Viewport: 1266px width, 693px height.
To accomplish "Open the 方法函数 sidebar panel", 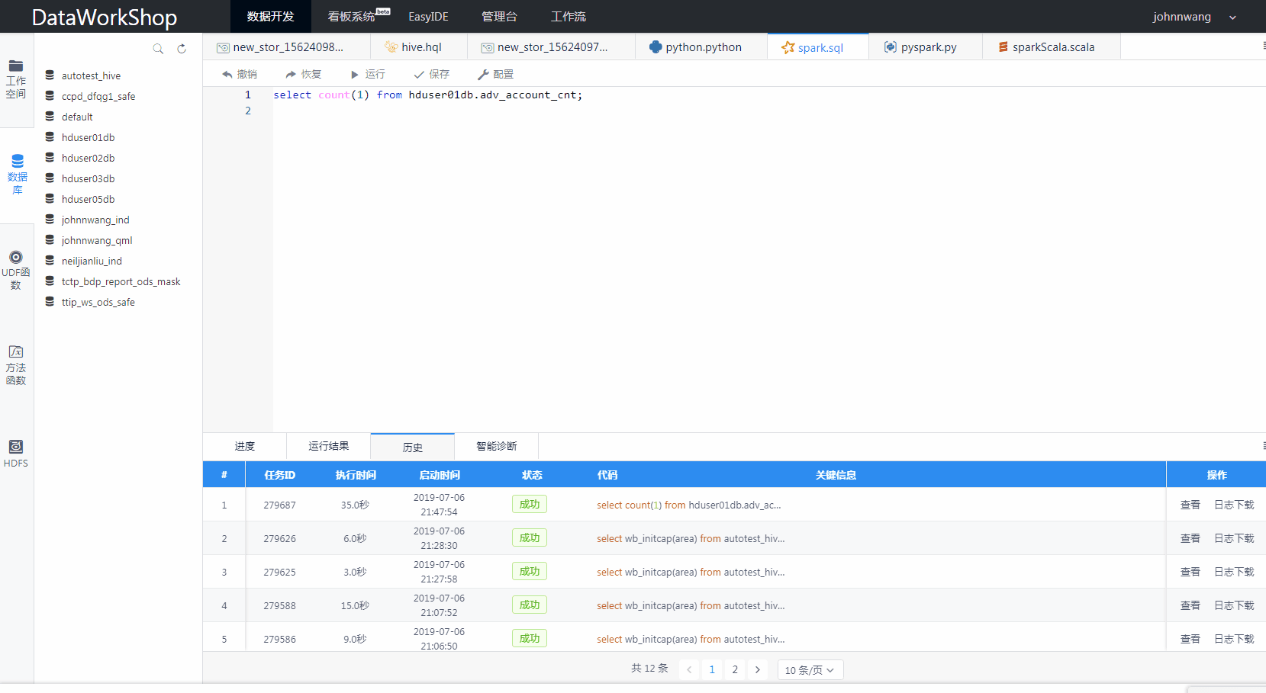I will point(16,365).
